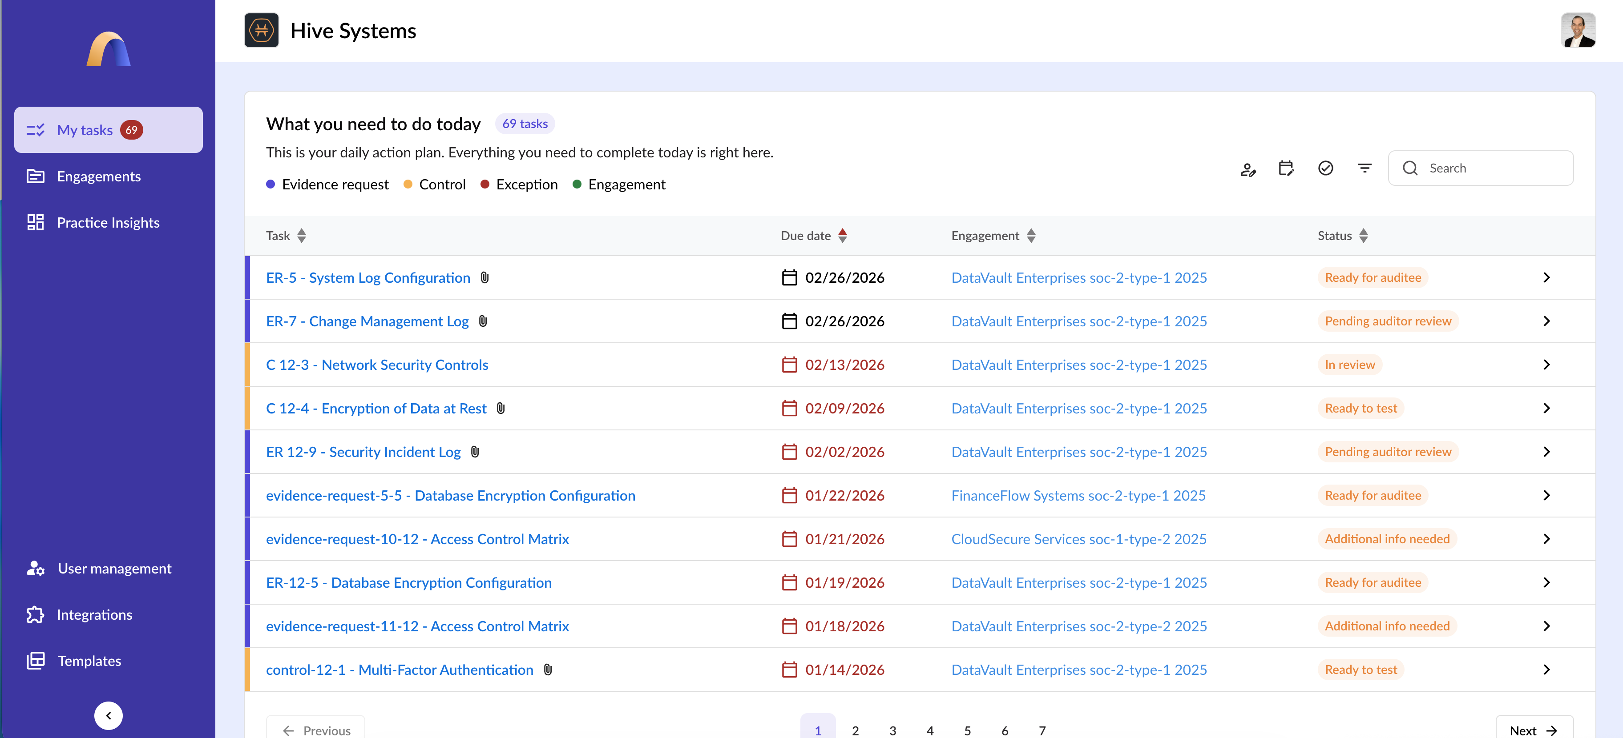Click the edit due date calendar icon
The image size is (1623, 738).
coord(1286,168)
